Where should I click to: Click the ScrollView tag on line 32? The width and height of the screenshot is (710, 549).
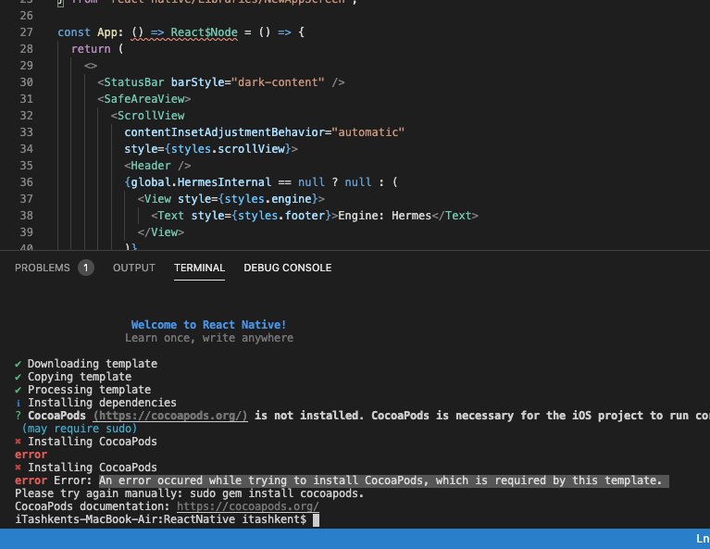pos(147,116)
